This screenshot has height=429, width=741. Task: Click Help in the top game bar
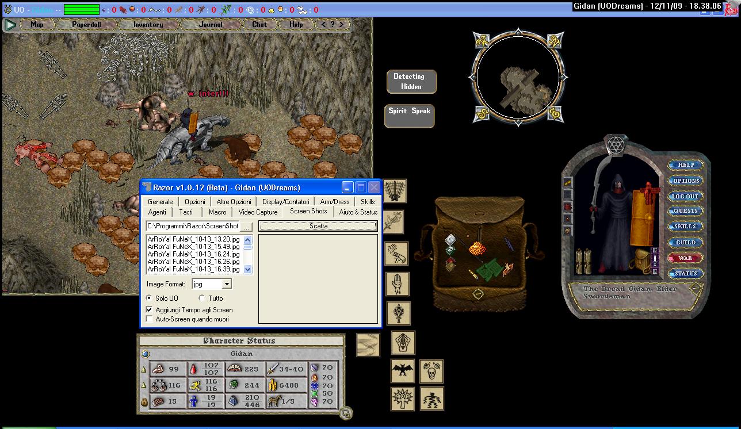296,25
